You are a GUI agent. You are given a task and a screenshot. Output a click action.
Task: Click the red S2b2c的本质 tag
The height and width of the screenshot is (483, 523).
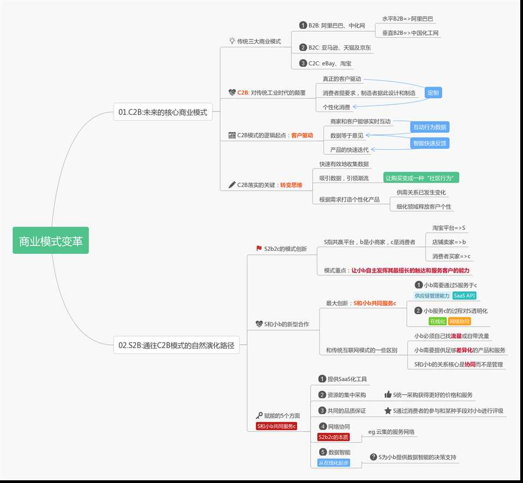tap(334, 437)
